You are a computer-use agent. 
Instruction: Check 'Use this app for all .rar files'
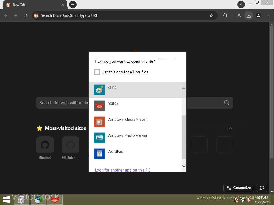[97, 72]
